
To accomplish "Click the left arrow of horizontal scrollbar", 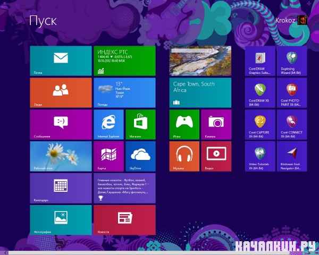I will (6, 253).
